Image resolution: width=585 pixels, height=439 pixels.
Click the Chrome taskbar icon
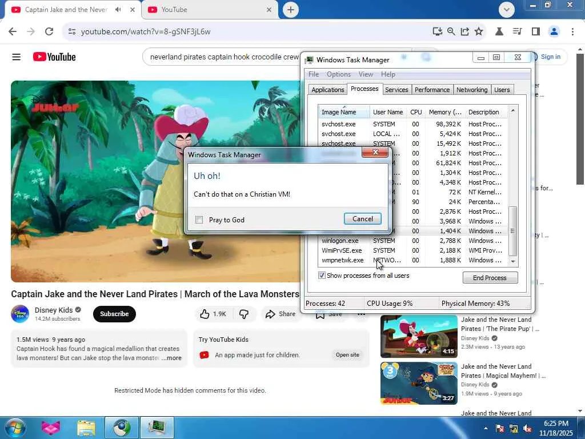coord(122,428)
